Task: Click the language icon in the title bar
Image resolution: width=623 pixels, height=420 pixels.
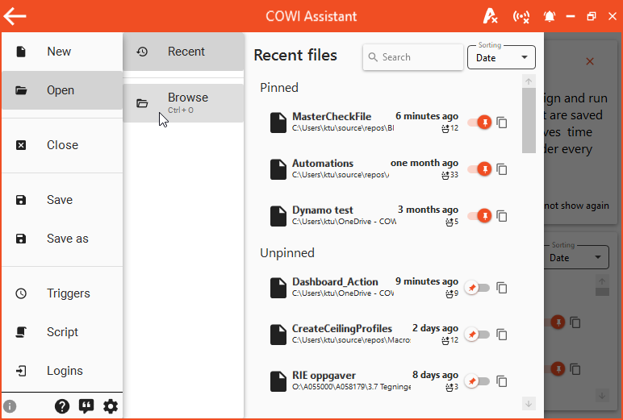Action: click(x=490, y=16)
